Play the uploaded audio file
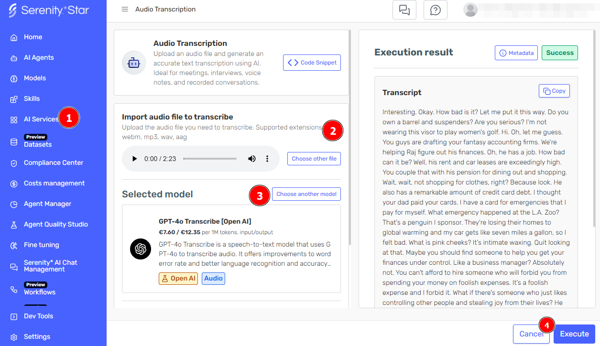 tap(134, 159)
